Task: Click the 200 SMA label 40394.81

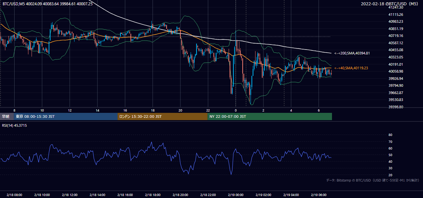Action: pos(352,53)
